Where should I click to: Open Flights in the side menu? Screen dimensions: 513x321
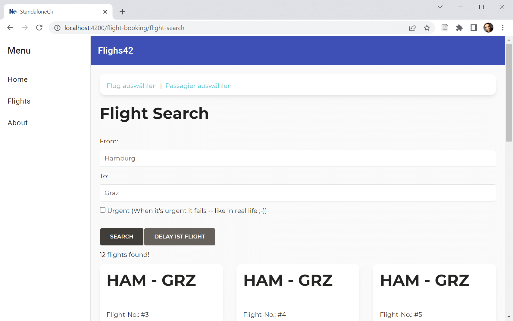point(19,101)
